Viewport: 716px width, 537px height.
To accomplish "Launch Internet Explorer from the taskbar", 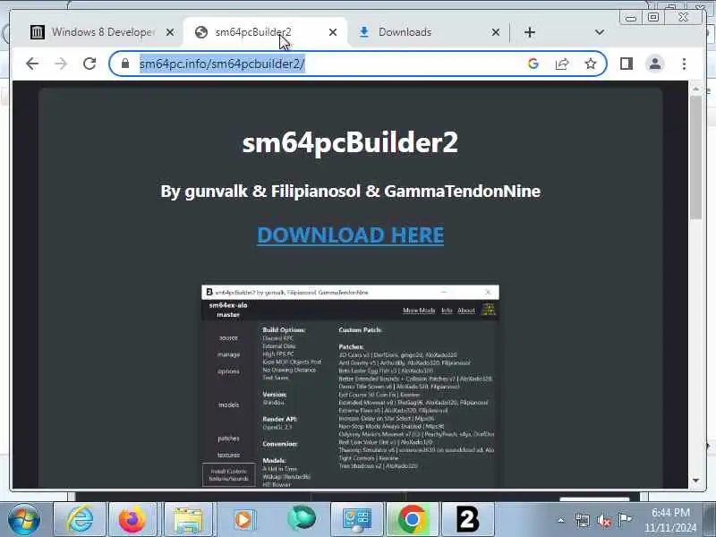I will (x=81, y=519).
